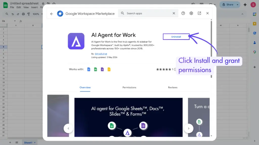Redo the last action in Sheets
The image size is (259, 145).
(18, 14)
